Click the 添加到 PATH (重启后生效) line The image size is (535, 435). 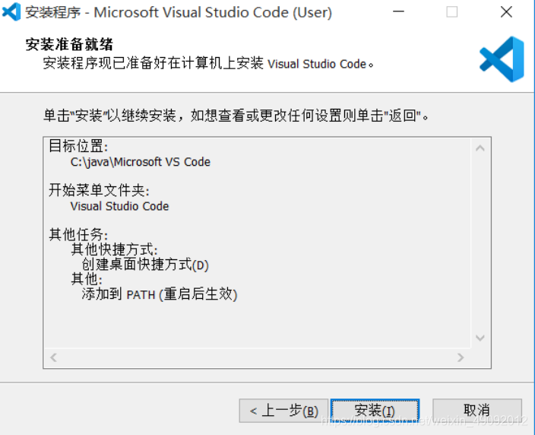point(160,294)
